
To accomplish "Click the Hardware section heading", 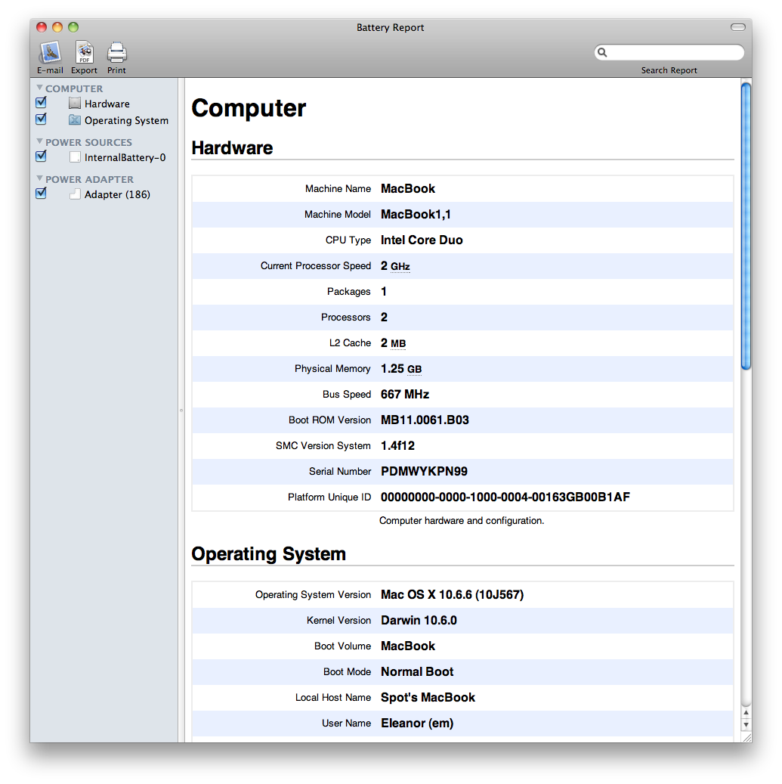I will click(x=233, y=148).
